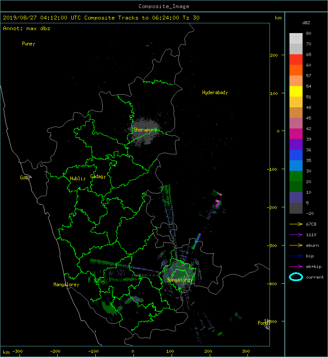Click the -400 tick on vertical km axis
The height and width of the screenshot is (357, 328).
[x=272, y=284]
